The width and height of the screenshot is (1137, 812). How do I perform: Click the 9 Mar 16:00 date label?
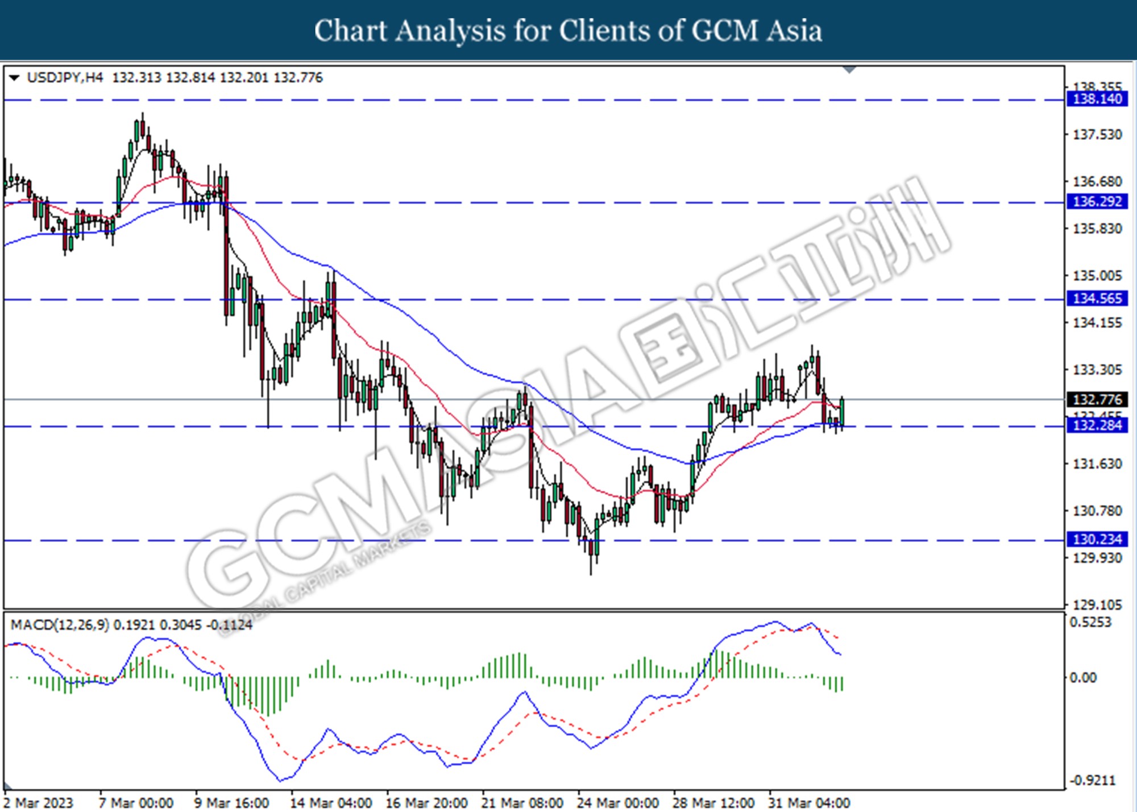click(x=232, y=803)
